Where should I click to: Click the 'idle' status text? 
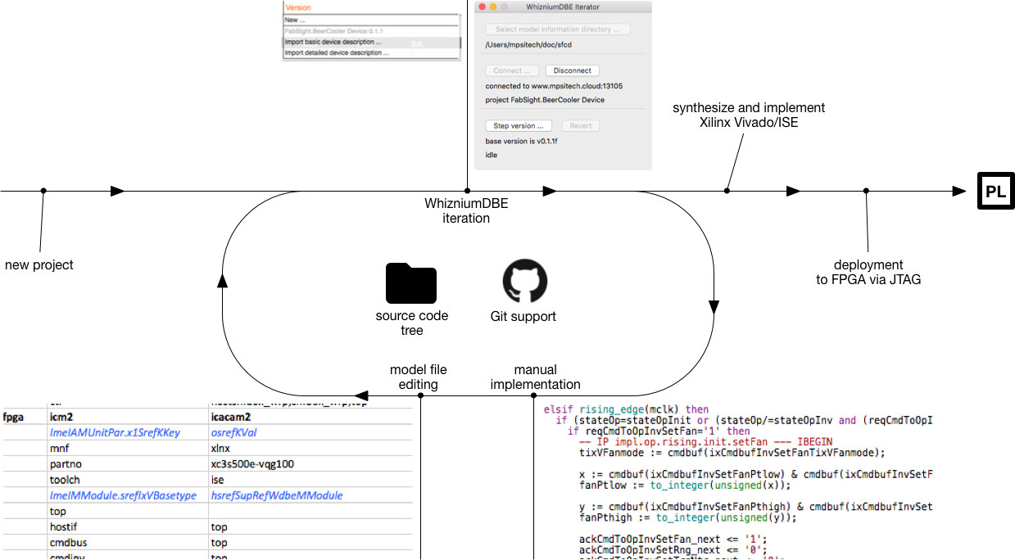492,154
